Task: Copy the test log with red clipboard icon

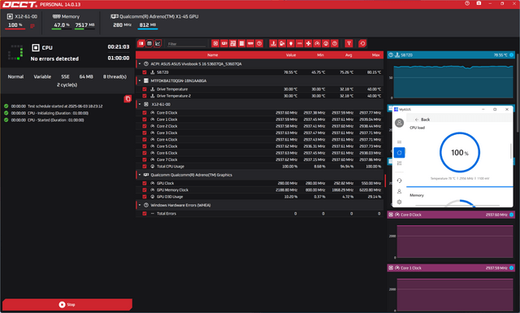Action: (x=128, y=99)
